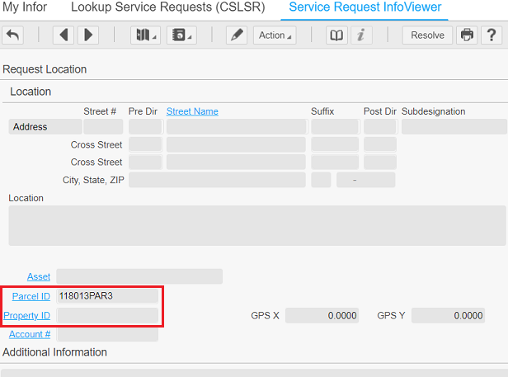Go to next record arrow
This screenshot has height=377, width=508.
pyautogui.click(x=87, y=35)
